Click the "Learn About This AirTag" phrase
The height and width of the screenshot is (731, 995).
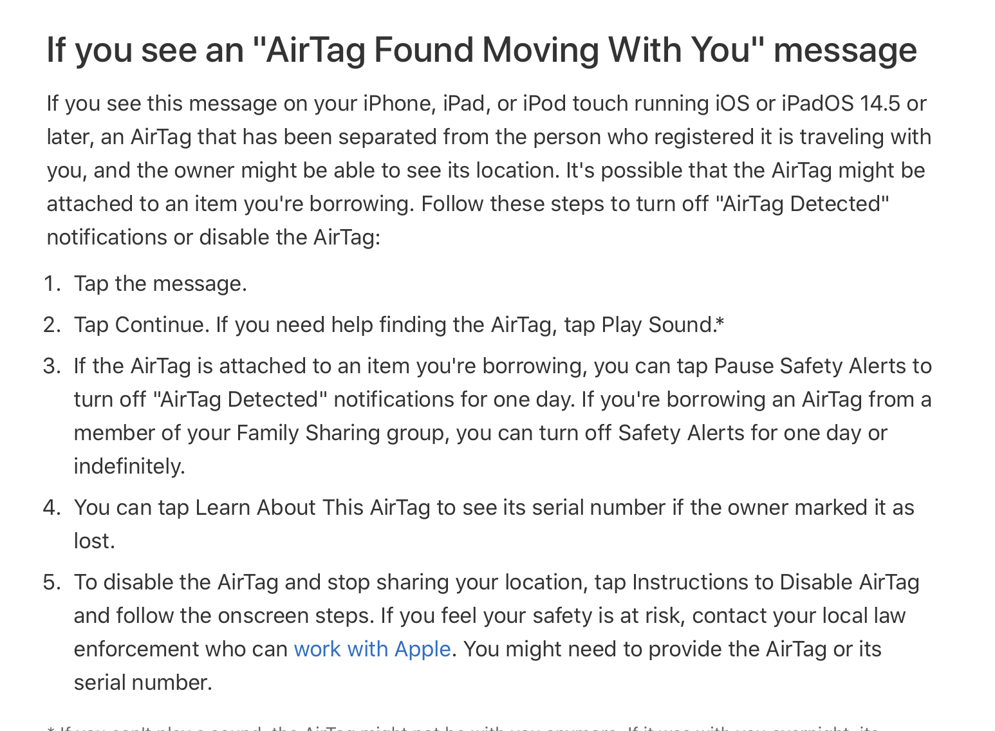(x=312, y=508)
